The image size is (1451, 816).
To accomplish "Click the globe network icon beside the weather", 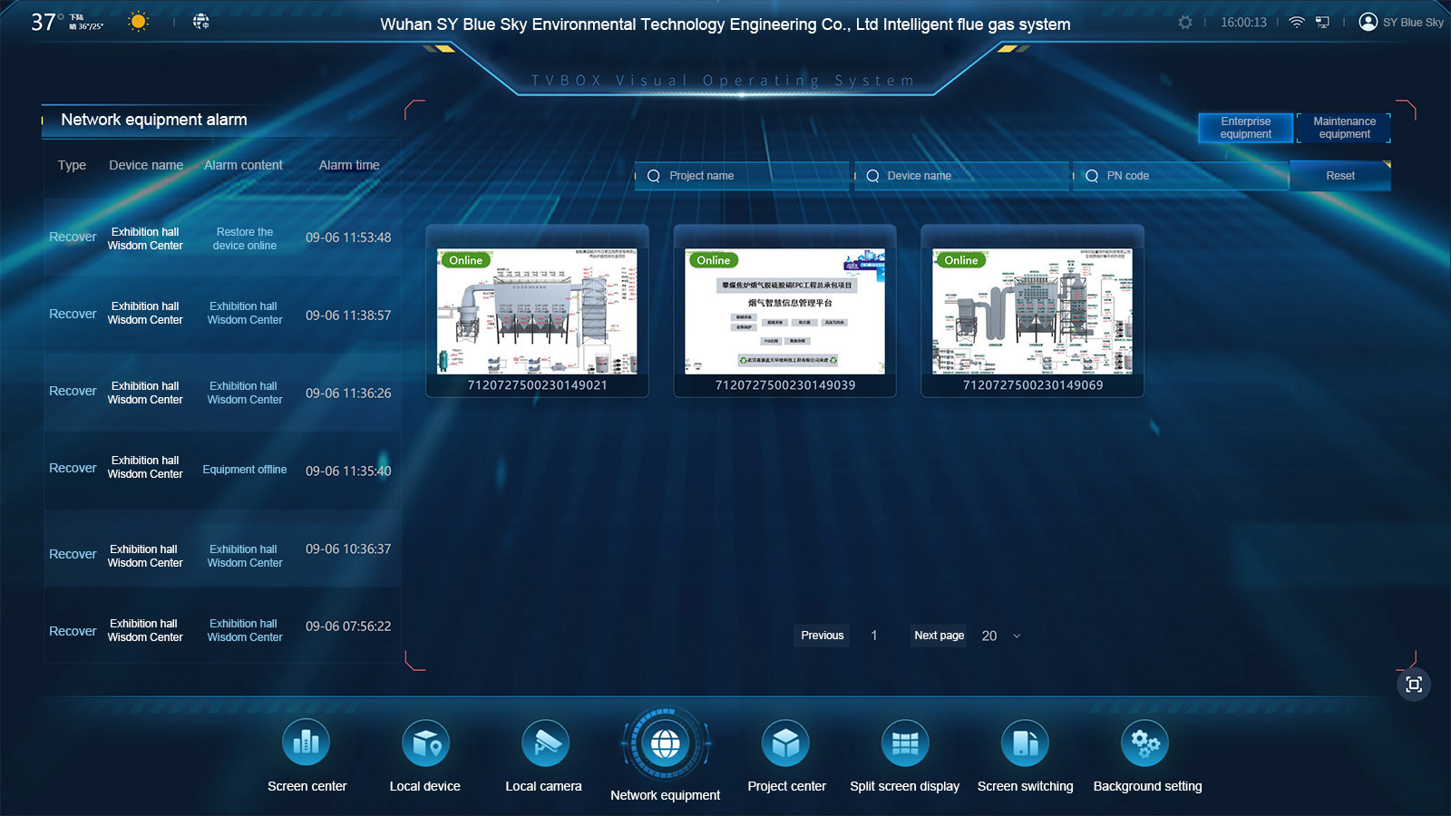I will click(201, 21).
